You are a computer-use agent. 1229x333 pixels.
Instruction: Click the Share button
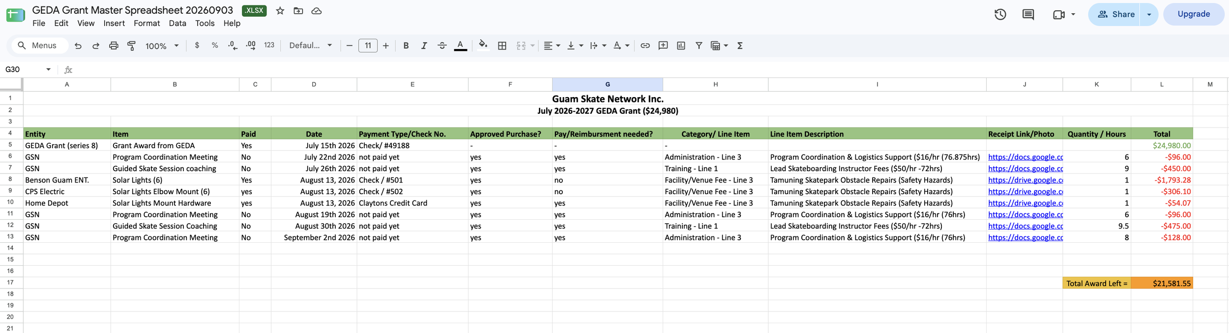[1114, 14]
